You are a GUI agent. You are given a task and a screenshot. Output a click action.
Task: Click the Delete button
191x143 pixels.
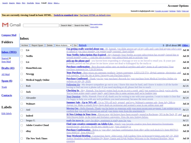tap(50, 45)
